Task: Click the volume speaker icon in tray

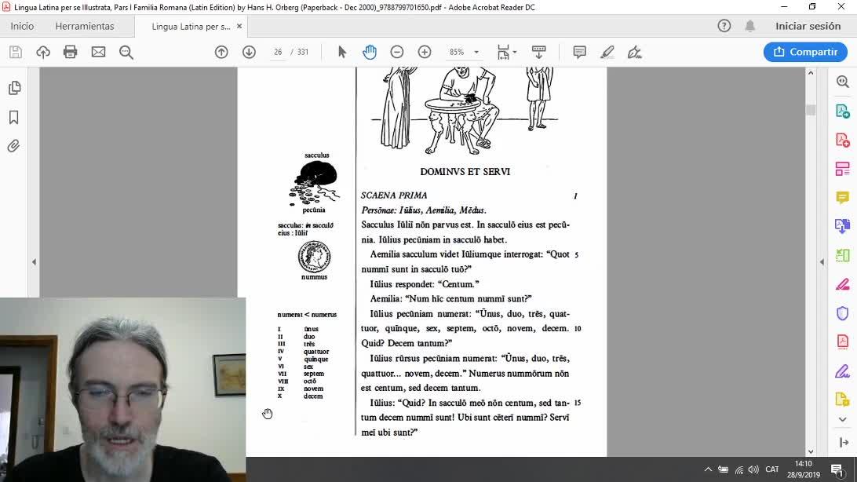Action: click(x=753, y=469)
